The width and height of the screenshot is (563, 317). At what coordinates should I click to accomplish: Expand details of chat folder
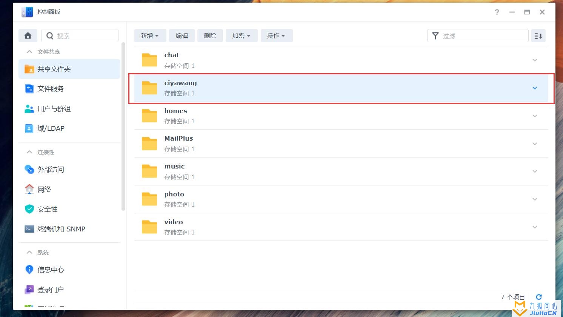pos(535,60)
